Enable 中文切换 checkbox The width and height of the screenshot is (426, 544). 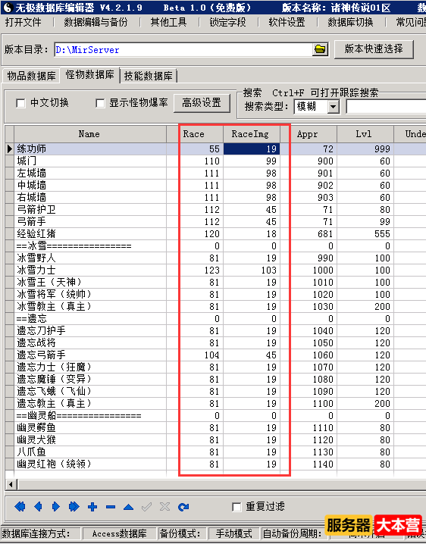[20, 103]
